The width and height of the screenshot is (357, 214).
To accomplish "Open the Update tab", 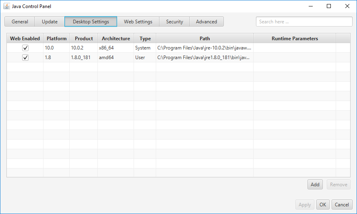I will click(x=50, y=22).
